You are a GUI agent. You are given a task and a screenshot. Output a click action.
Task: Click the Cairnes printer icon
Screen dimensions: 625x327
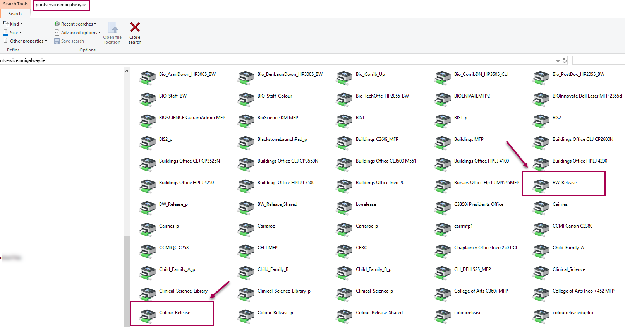tap(541, 207)
